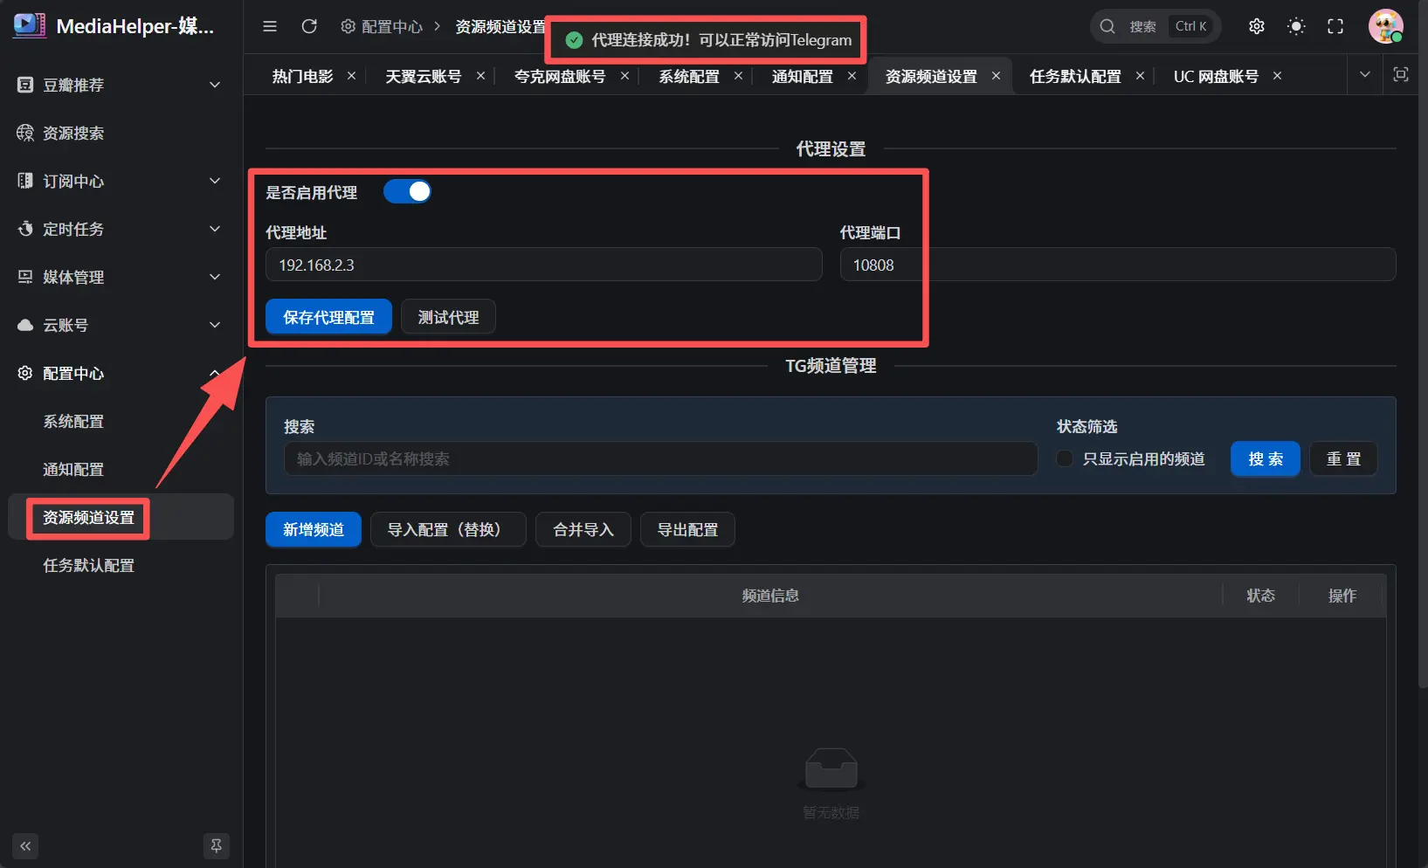Open 任务默认配置 in the sidebar

click(88, 566)
